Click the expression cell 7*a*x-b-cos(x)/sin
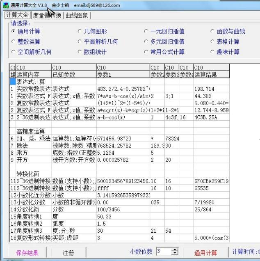Screen dimensions: 260x261 123,96
